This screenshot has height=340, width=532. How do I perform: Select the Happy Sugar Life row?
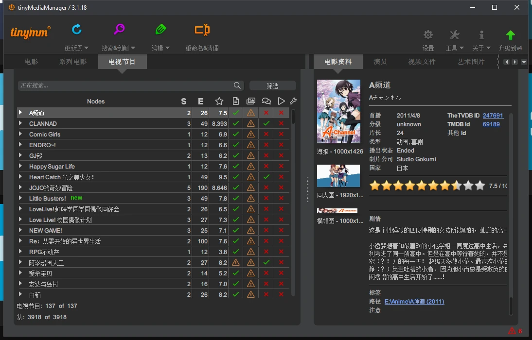pos(97,166)
